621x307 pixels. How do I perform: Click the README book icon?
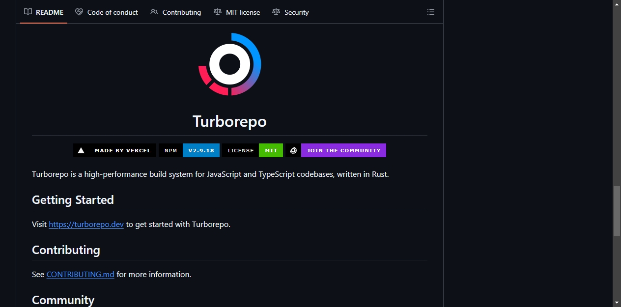(x=28, y=12)
